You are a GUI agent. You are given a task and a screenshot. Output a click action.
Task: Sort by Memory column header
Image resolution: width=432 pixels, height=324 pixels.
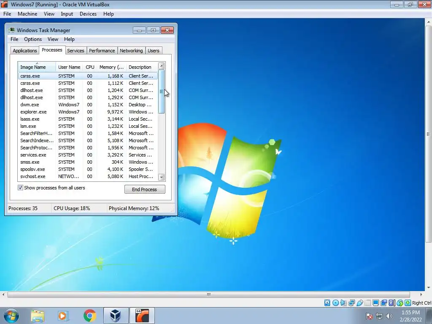pos(111,67)
